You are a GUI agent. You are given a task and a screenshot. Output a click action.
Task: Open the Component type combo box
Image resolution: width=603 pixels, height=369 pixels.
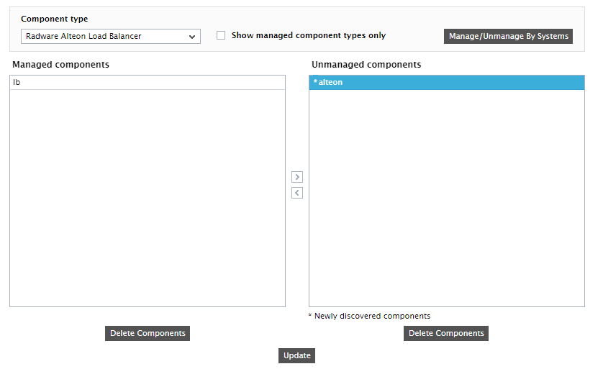click(x=111, y=36)
